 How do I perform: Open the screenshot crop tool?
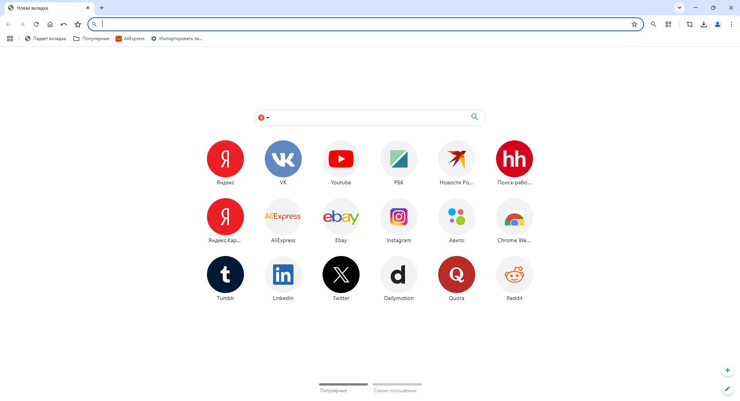tap(690, 24)
